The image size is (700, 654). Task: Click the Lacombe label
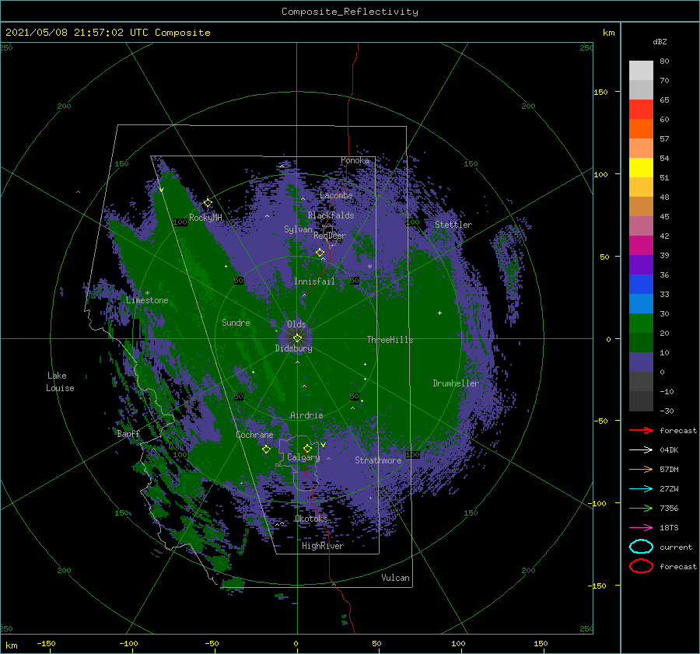coord(336,195)
